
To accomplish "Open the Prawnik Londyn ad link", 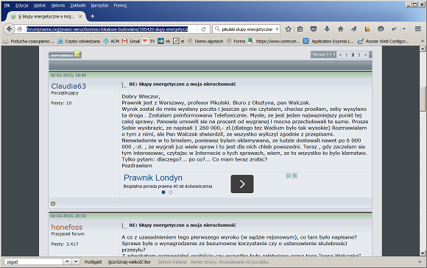I will tap(153, 178).
